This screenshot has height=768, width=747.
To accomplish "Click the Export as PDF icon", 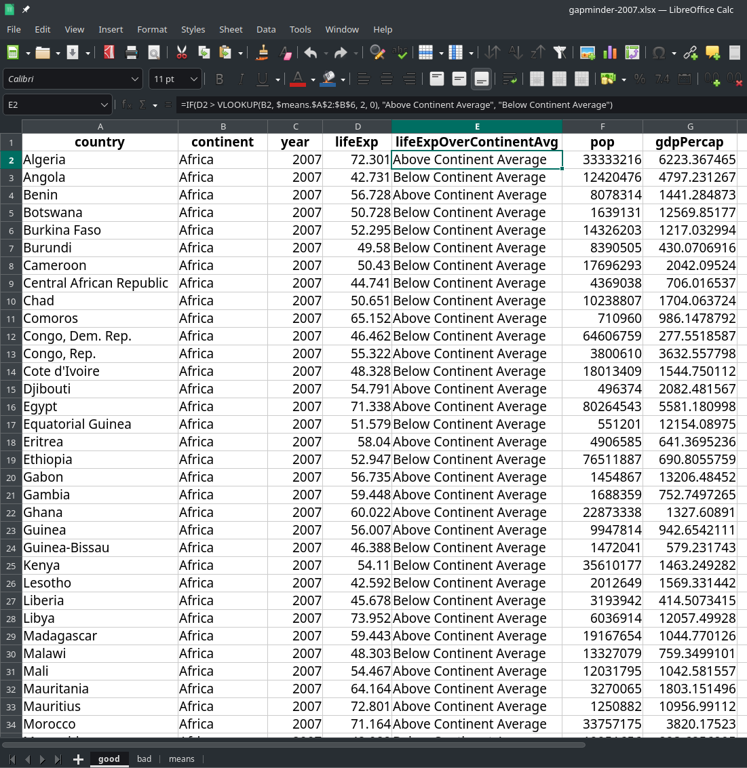I will coord(109,53).
